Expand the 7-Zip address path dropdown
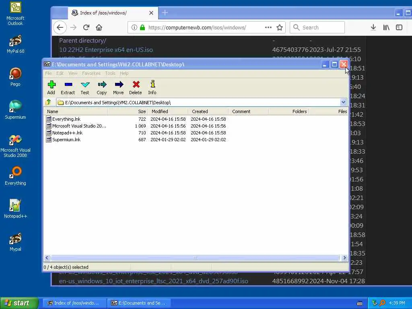Screen dimensions: 412x309 pos(343,102)
